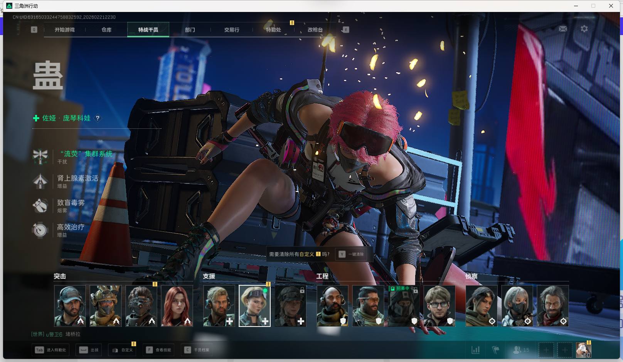Select the highlighted blonde support operator with goggles
Viewport: 623px width, 362px height.
[254, 306]
